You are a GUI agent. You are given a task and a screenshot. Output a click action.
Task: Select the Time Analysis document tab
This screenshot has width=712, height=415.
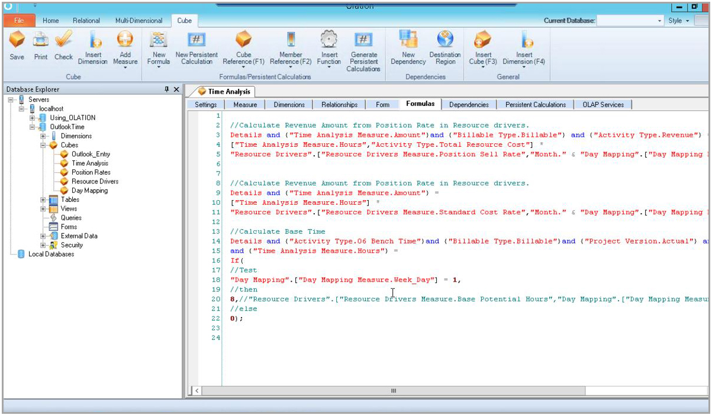click(224, 92)
